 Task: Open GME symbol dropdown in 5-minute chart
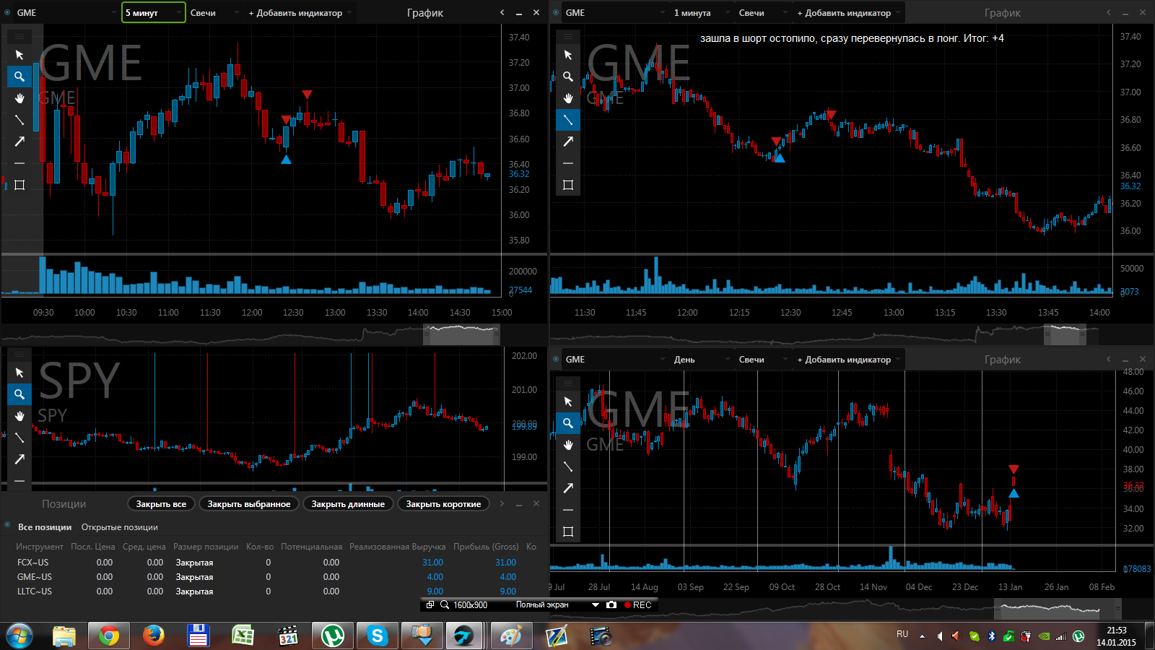click(x=66, y=12)
